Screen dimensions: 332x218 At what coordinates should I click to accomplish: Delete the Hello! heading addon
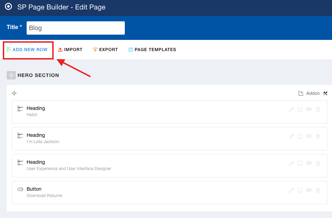(x=318, y=110)
